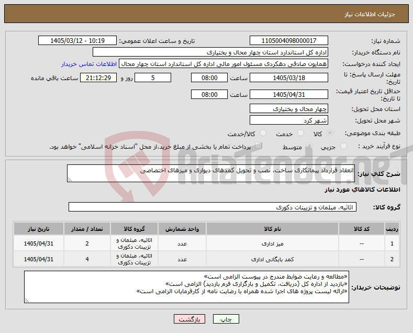Click the عدد unit in کمد بایگانی row

(x=182, y=259)
